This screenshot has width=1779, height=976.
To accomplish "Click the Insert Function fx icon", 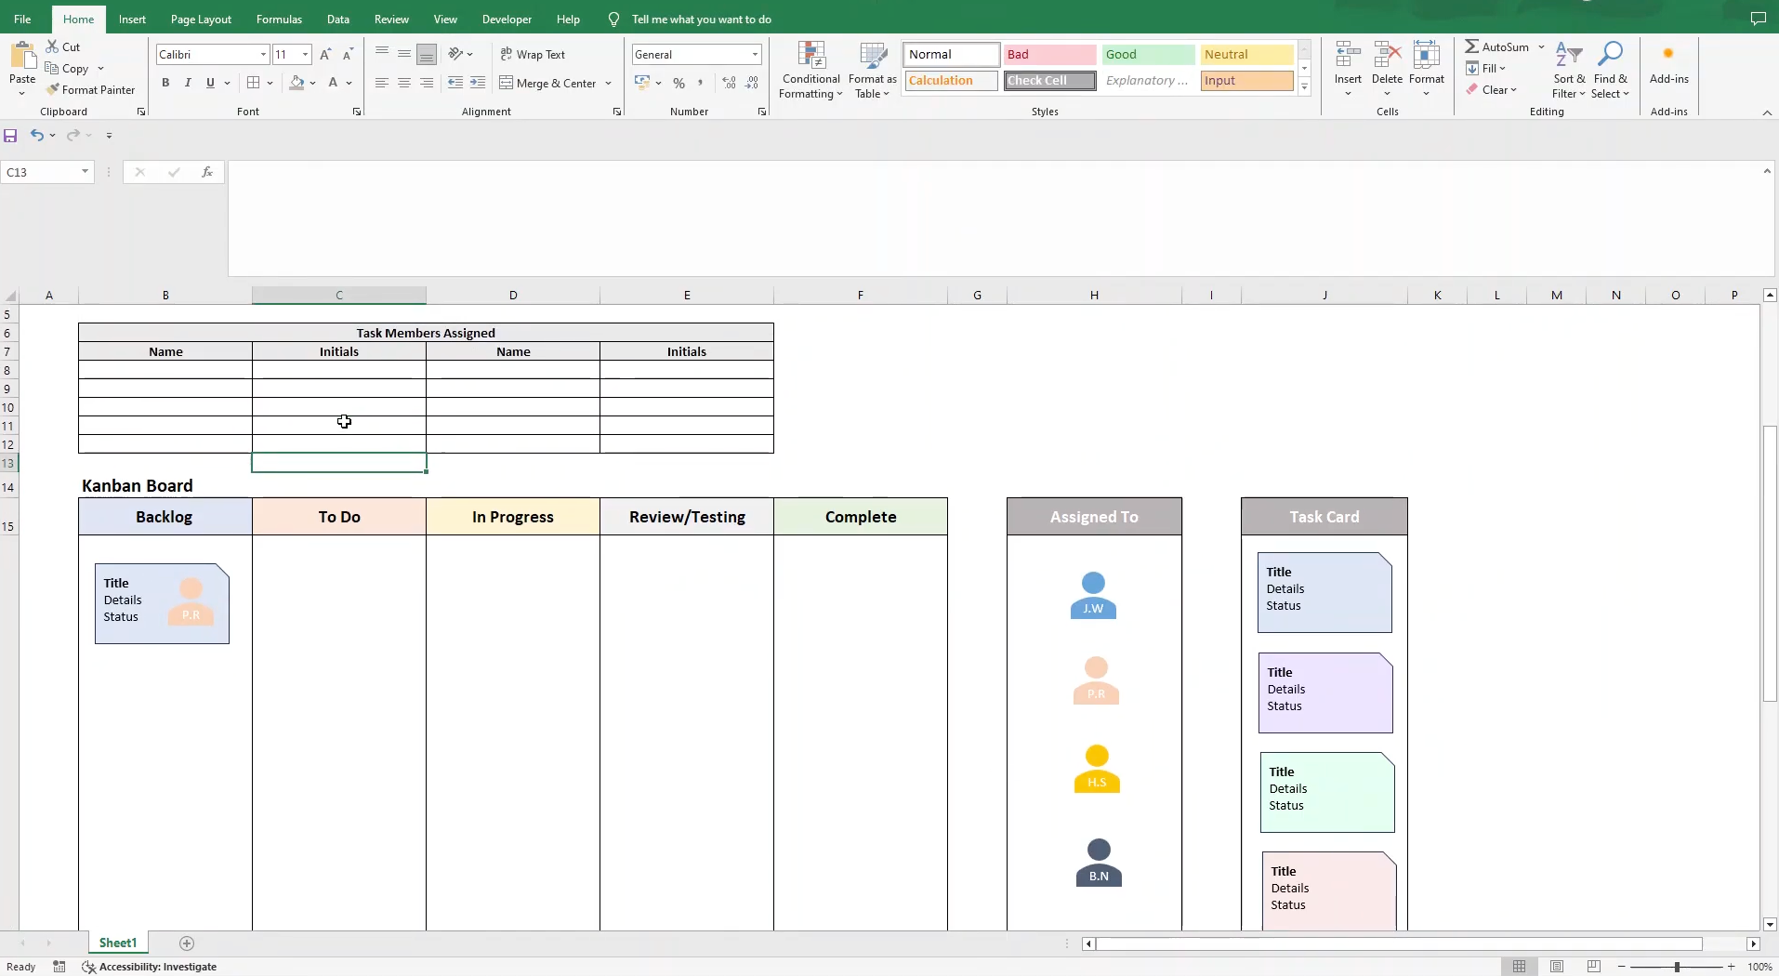I will tap(207, 172).
